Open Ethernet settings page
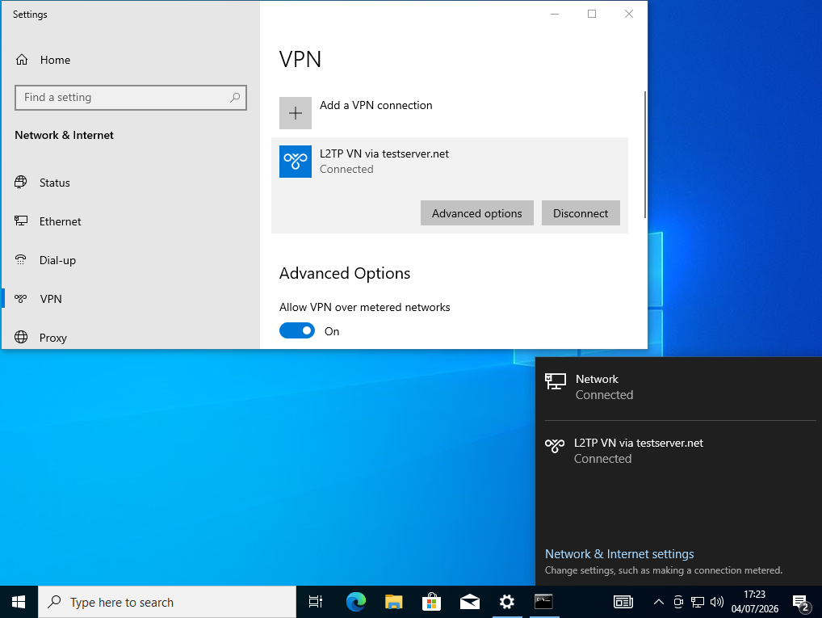The height and width of the screenshot is (618, 822). tap(131, 221)
